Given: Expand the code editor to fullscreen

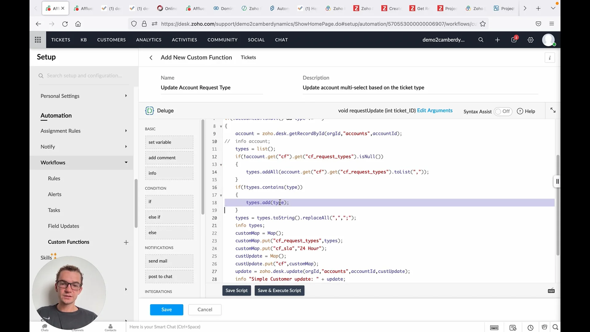Looking at the screenshot, I should pos(553,110).
